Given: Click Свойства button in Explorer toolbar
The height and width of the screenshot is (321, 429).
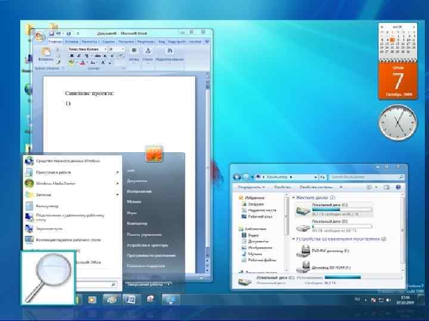Looking at the screenshot, I should click(282, 187).
